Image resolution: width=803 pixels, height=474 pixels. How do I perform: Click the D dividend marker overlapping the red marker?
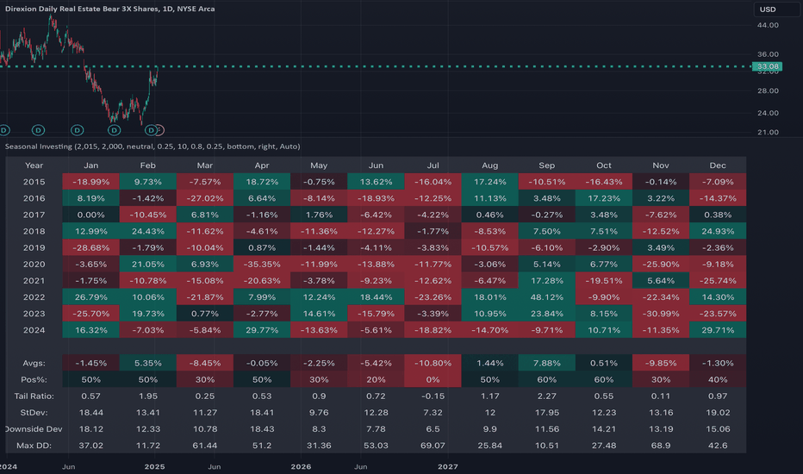pos(151,130)
